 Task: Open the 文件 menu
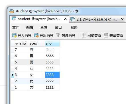point(16,27)
